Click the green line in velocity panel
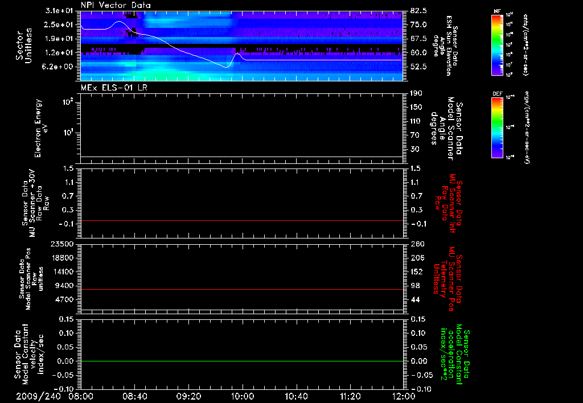The width and height of the screenshot is (583, 403). tap(241, 361)
